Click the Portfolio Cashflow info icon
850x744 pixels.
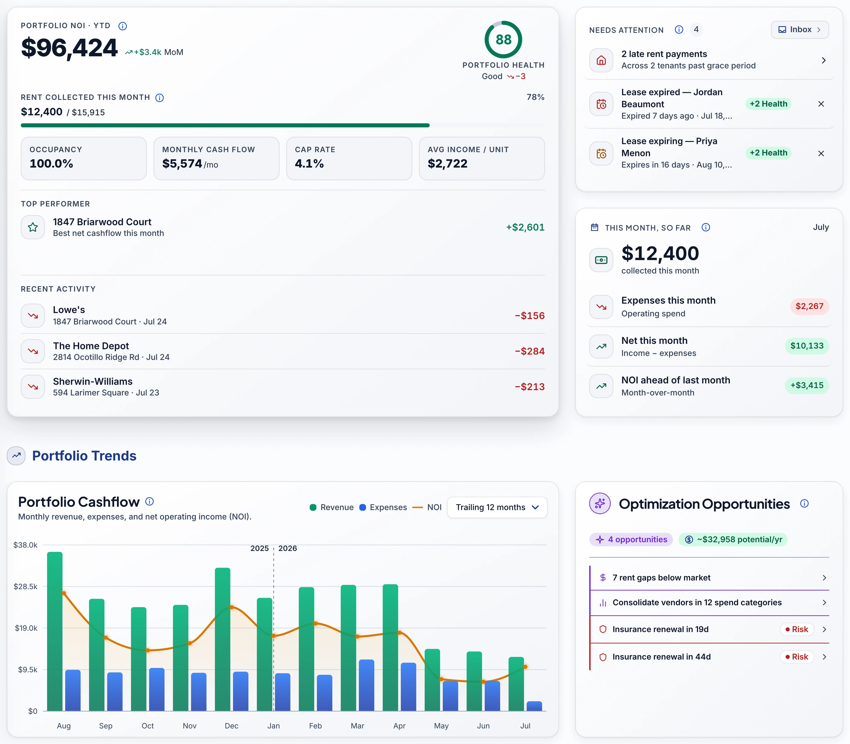[149, 501]
